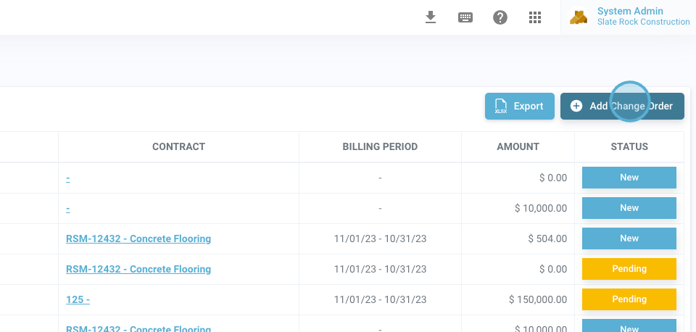Open the apps grid menu icon
The image size is (696, 332).
pyautogui.click(x=535, y=17)
